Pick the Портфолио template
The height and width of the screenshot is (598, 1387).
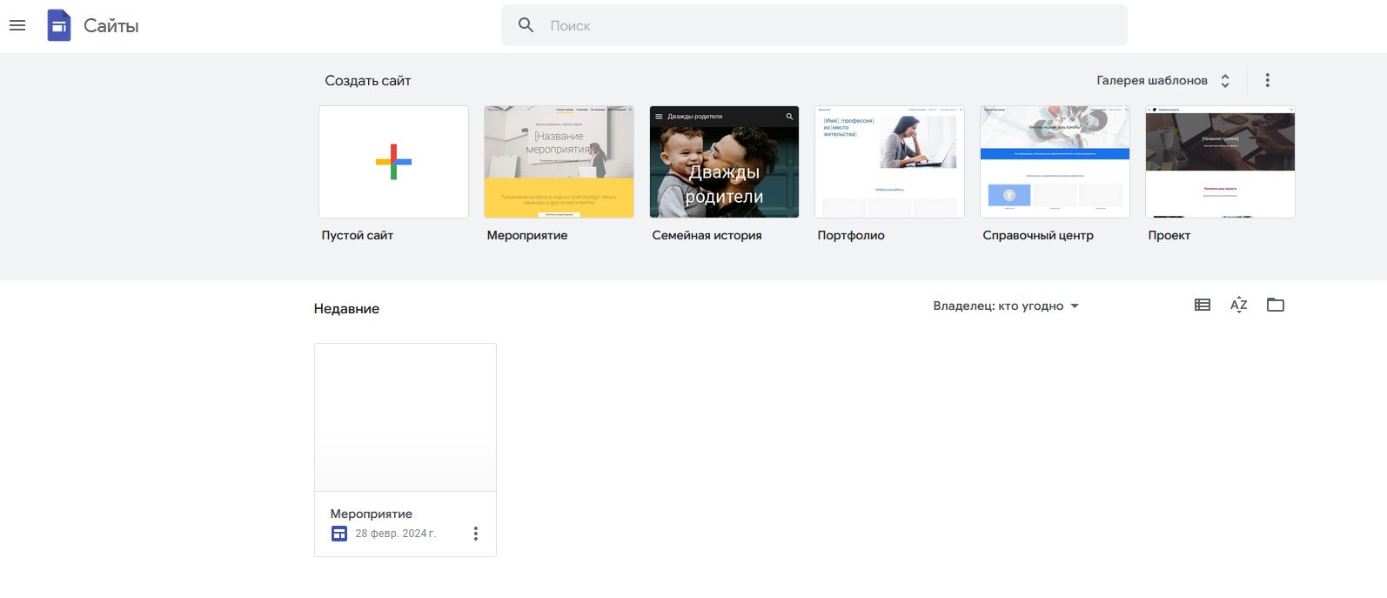pyautogui.click(x=889, y=162)
